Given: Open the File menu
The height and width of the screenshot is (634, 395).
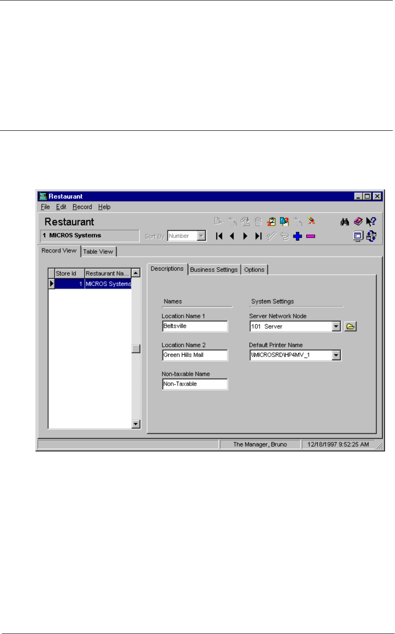Looking at the screenshot, I should 45,207.
